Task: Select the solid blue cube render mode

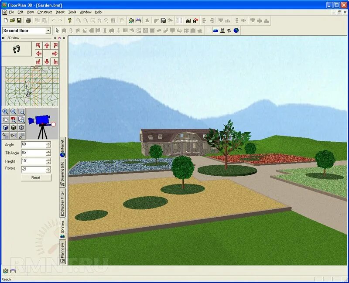Action: point(5,128)
